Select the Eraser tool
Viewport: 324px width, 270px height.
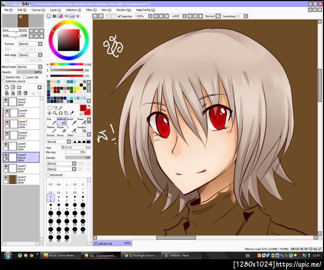click(62, 129)
